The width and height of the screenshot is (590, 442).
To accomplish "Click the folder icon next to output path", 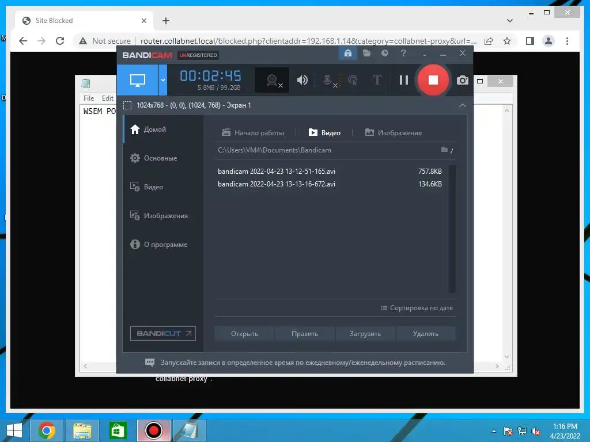I will pyautogui.click(x=444, y=150).
